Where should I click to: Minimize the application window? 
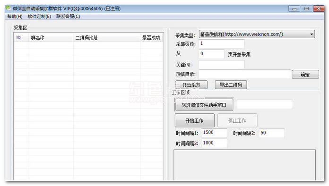coord(294,8)
